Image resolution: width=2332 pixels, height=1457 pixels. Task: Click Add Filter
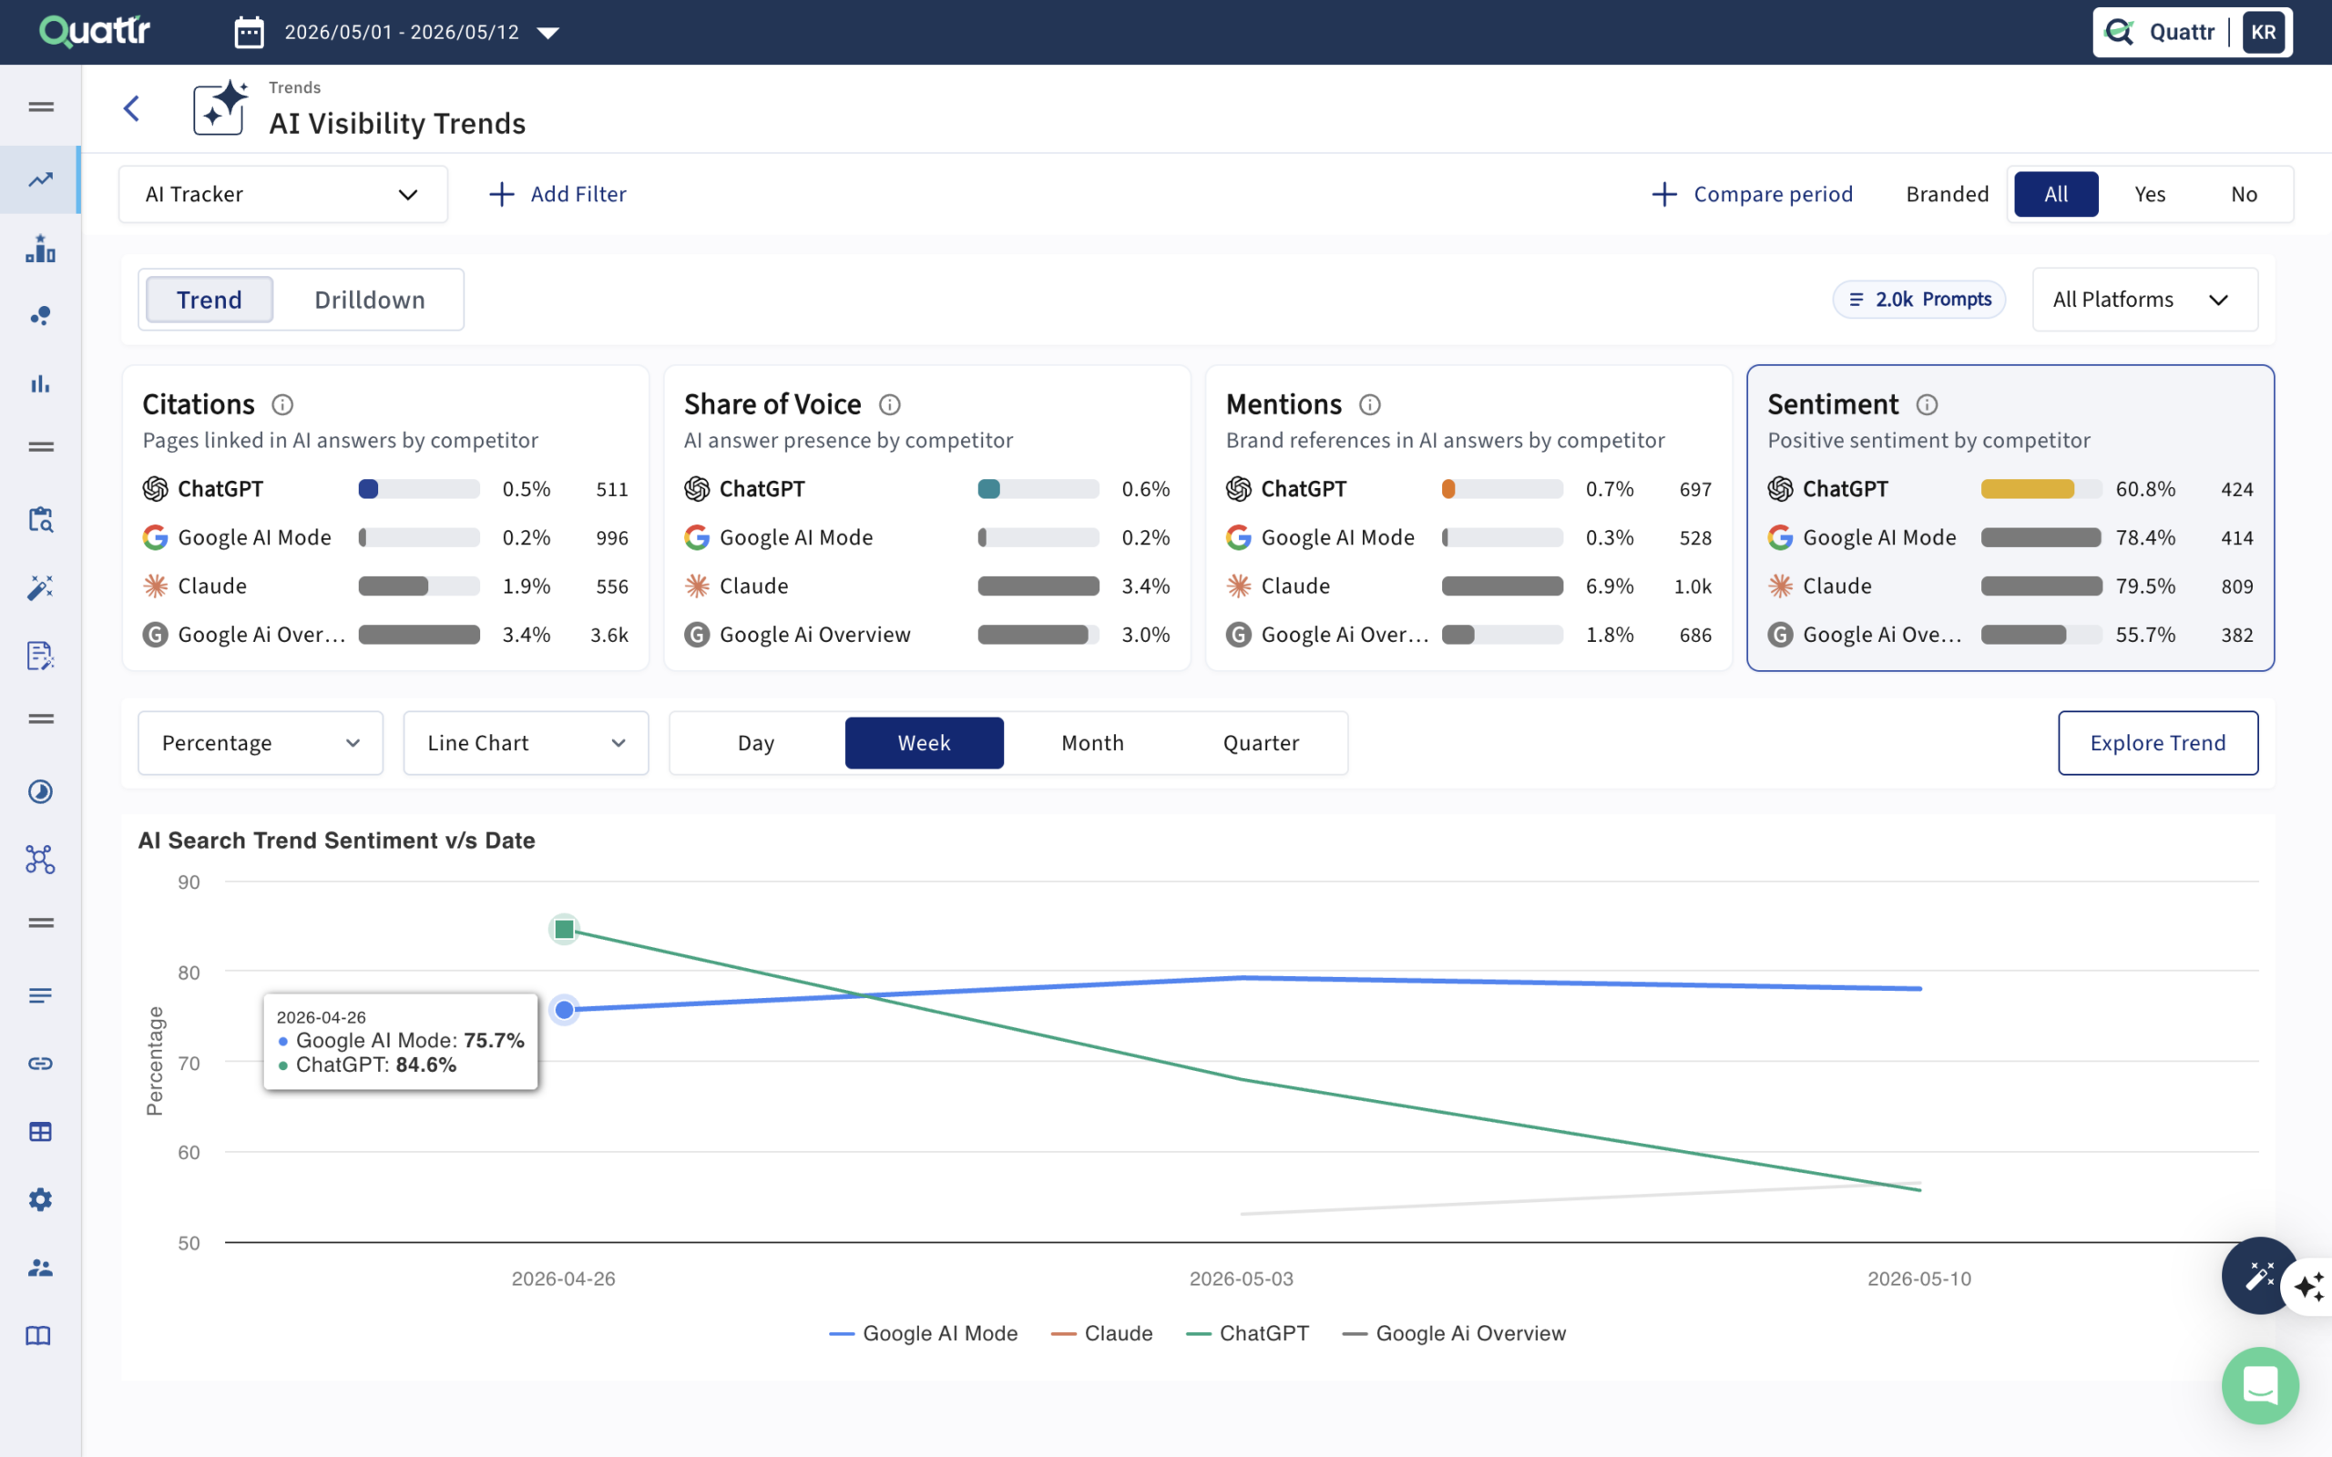tap(557, 194)
